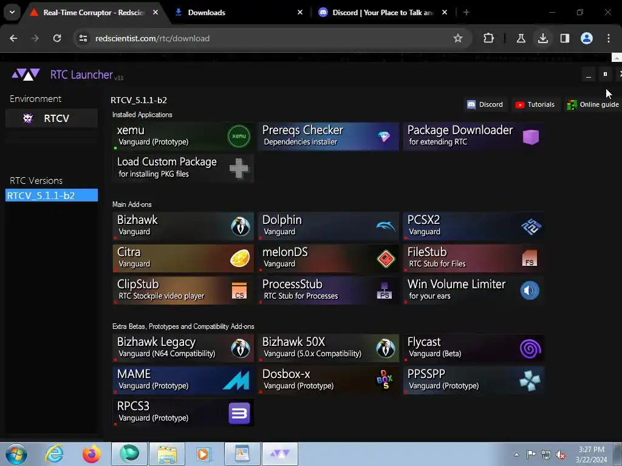Go back to the previous page
Image resolution: width=622 pixels, height=466 pixels.
coord(13,38)
